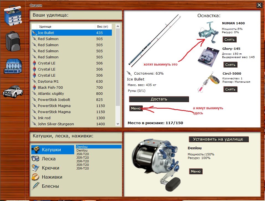Select Daytona M1 rod in the list
The height and width of the screenshot is (201, 265).
point(48,81)
